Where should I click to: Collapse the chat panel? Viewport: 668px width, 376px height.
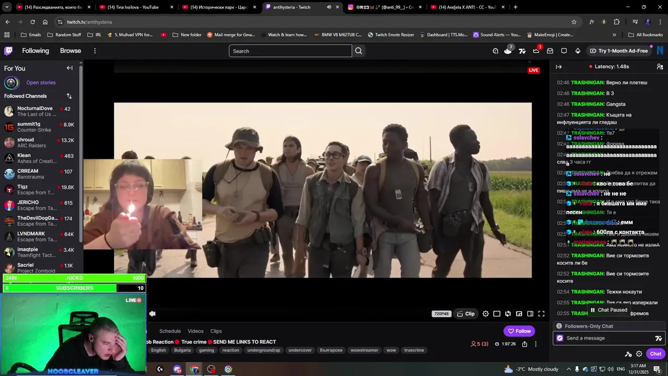[558, 67]
